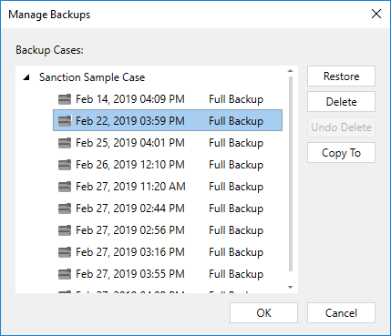This screenshot has height=336, width=391.
Task: Click the backup icon for Feb 27, 2019 03:16 PM
Action: pyautogui.click(x=65, y=252)
